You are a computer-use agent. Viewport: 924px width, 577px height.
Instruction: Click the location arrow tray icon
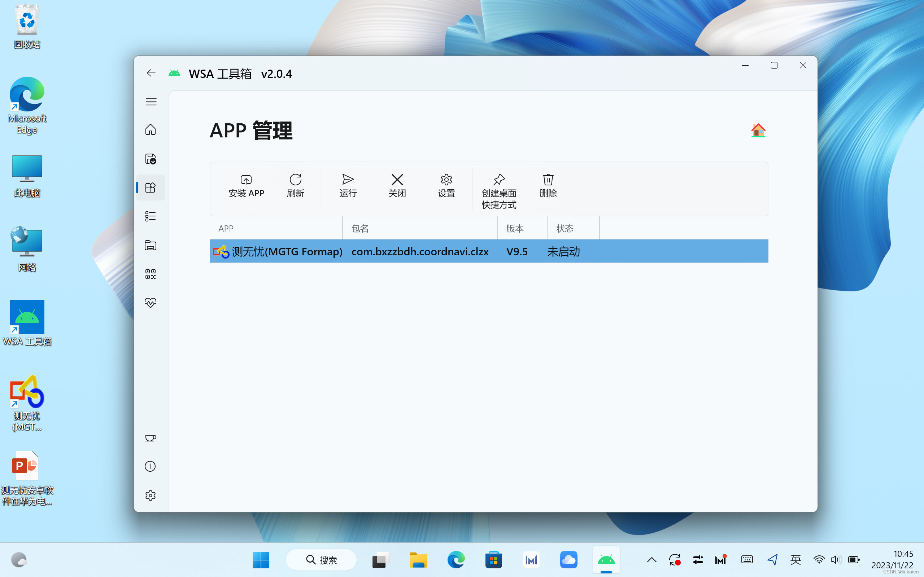(x=773, y=560)
